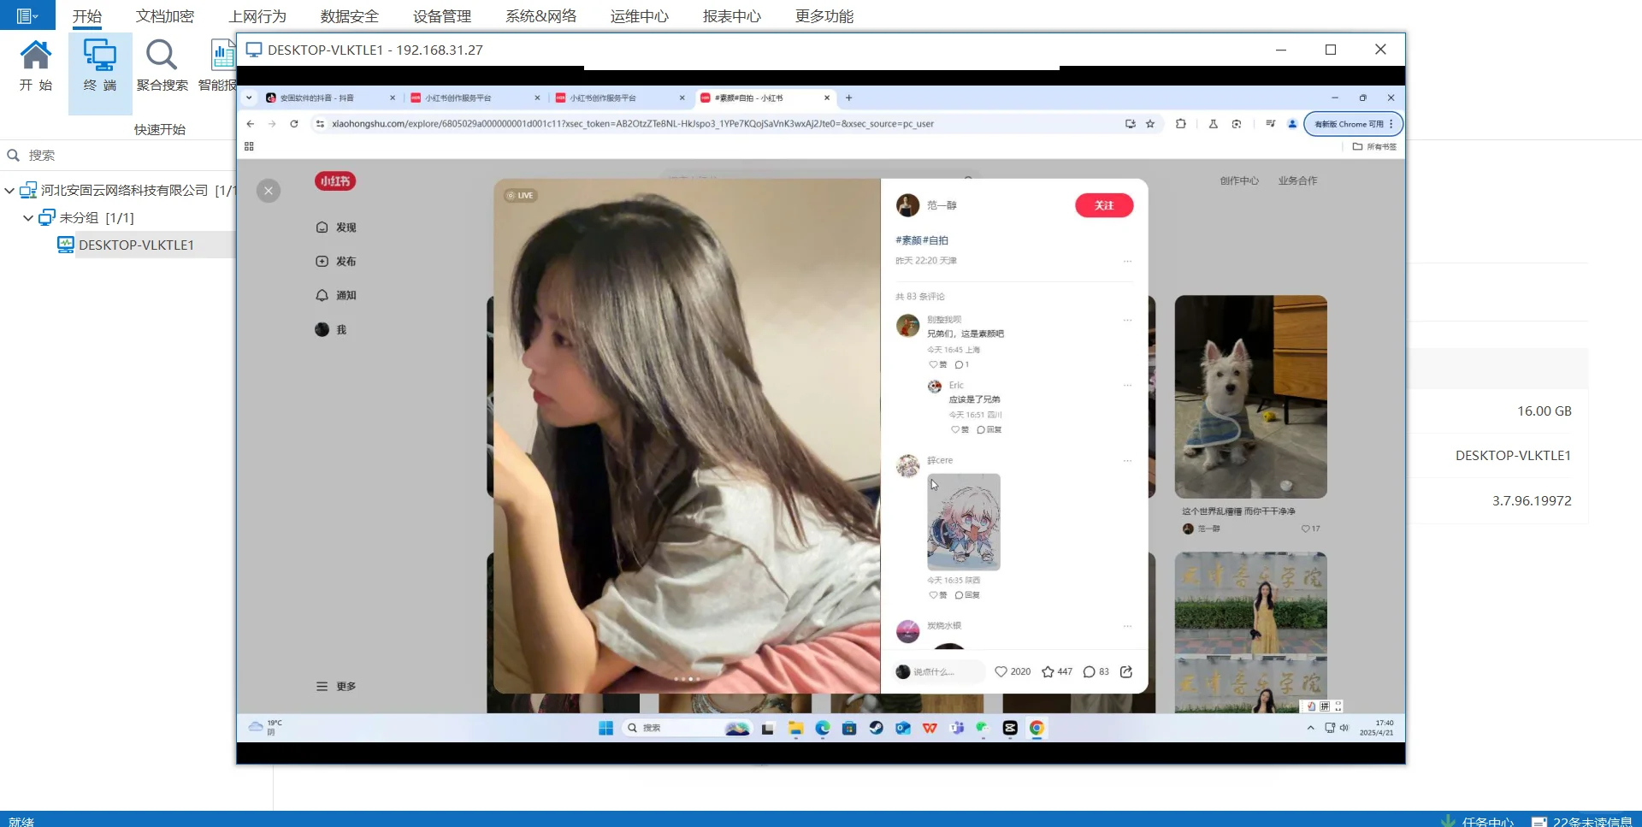Open 聚合搜索 aggregate search tool

point(161,64)
